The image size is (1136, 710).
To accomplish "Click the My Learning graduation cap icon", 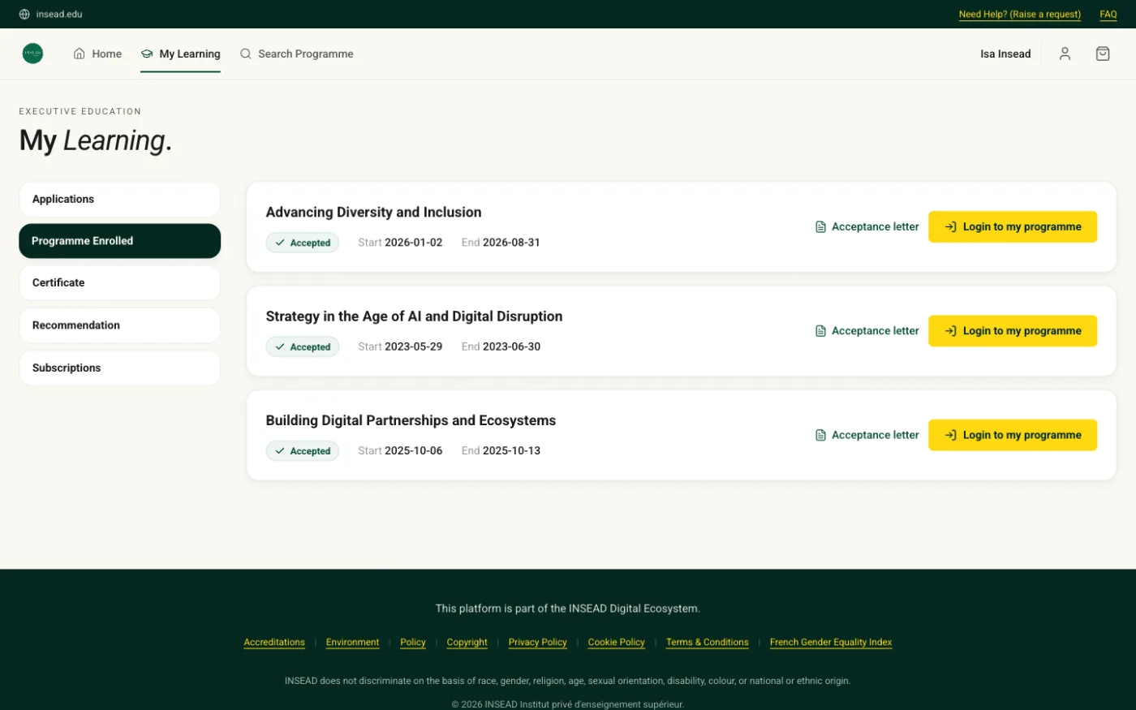I will (147, 54).
